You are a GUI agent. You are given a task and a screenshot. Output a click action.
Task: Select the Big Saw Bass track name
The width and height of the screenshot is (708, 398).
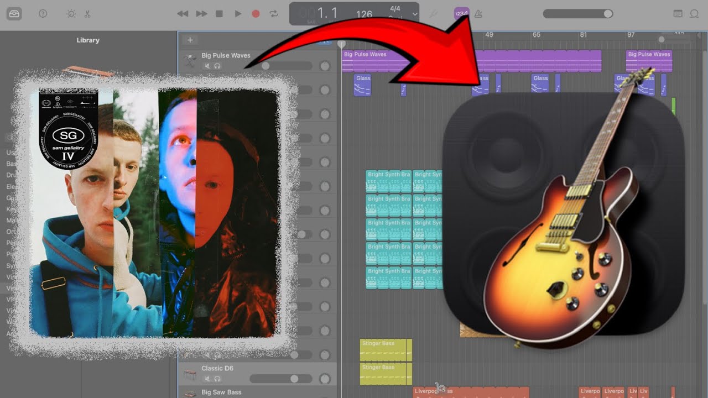221,392
